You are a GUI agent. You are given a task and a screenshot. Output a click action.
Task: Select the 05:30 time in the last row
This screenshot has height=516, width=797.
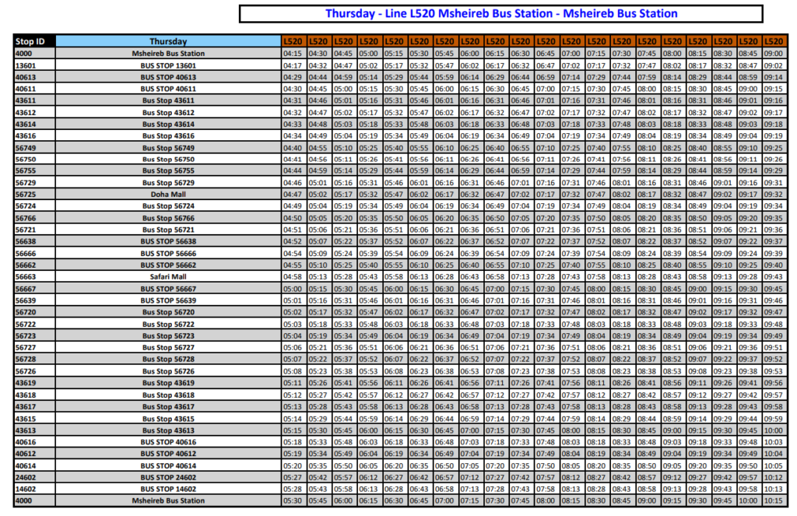[293, 500]
